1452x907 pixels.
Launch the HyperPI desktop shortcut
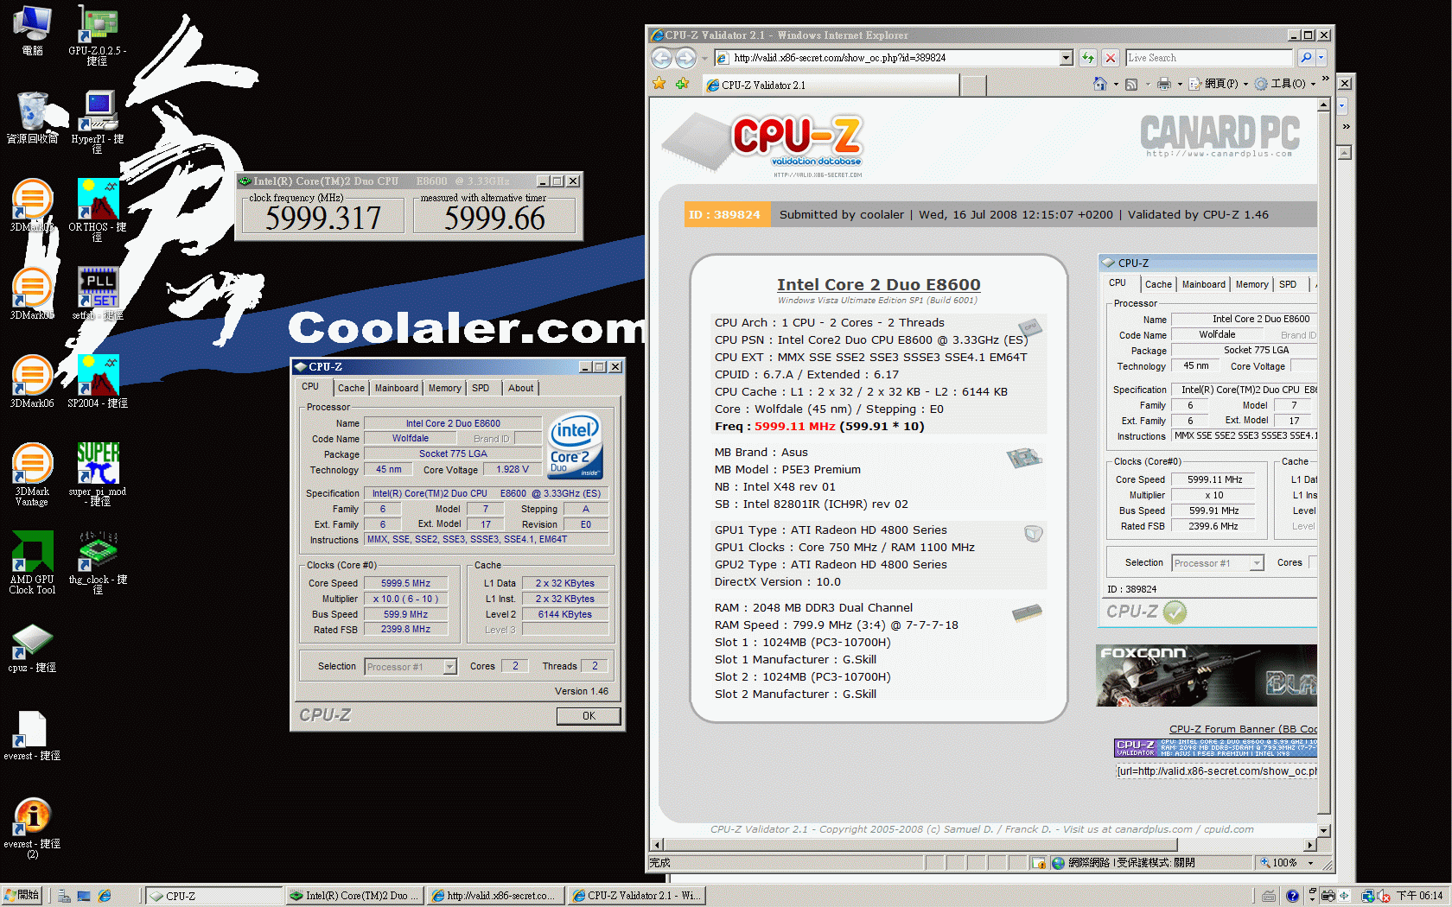(x=98, y=122)
